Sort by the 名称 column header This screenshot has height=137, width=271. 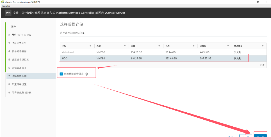click(x=64, y=46)
